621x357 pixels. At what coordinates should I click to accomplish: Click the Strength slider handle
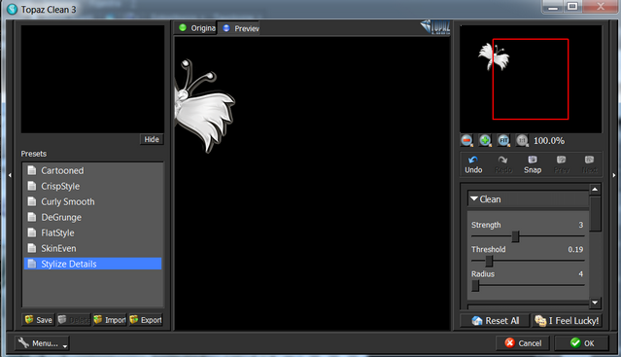515,236
